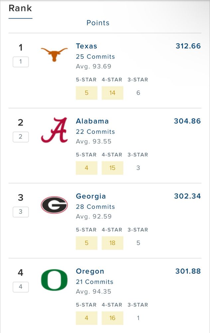Open the Alabama team link

[x=92, y=121]
